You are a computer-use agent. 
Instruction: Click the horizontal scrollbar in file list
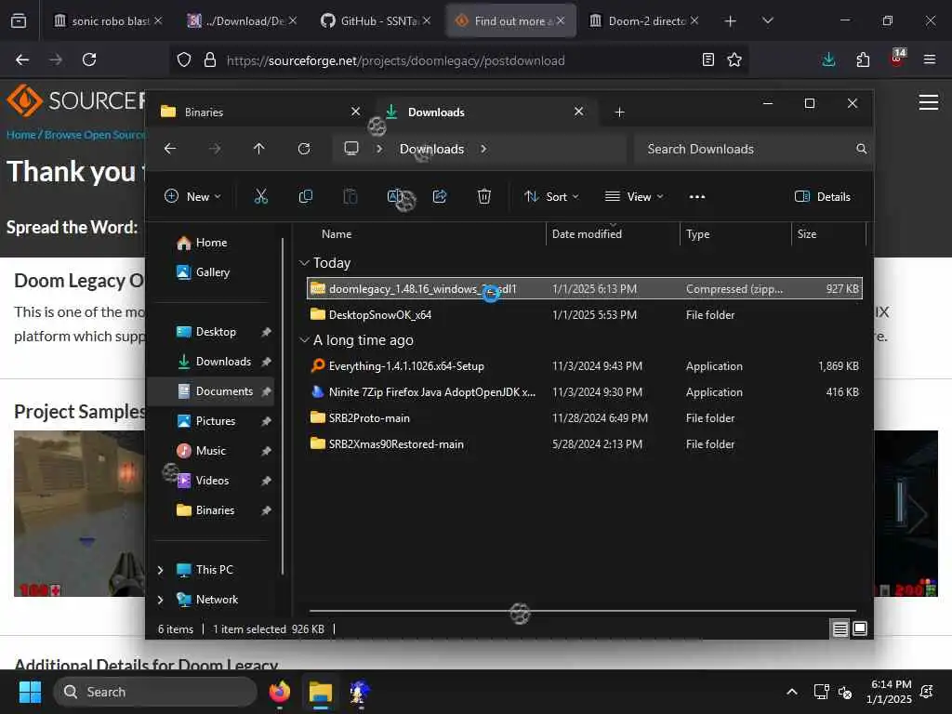pyautogui.click(x=583, y=611)
